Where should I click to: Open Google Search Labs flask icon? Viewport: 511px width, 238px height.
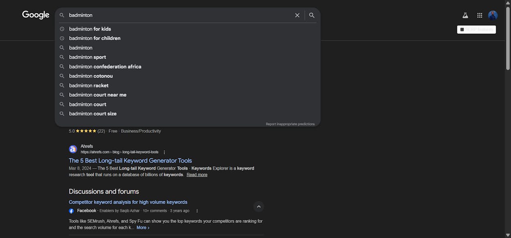(465, 16)
